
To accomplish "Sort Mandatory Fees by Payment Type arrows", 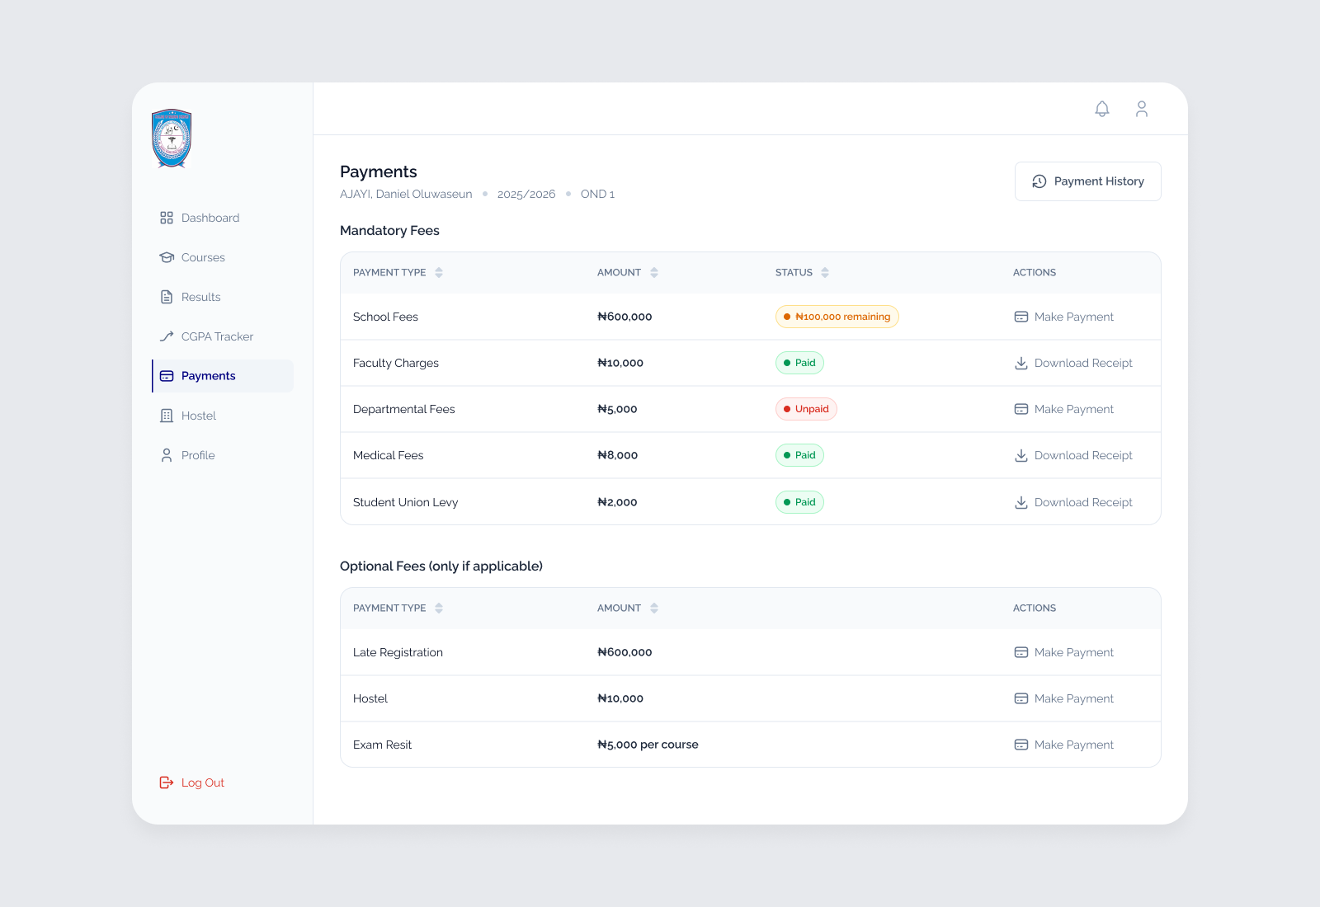I will tap(439, 272).
